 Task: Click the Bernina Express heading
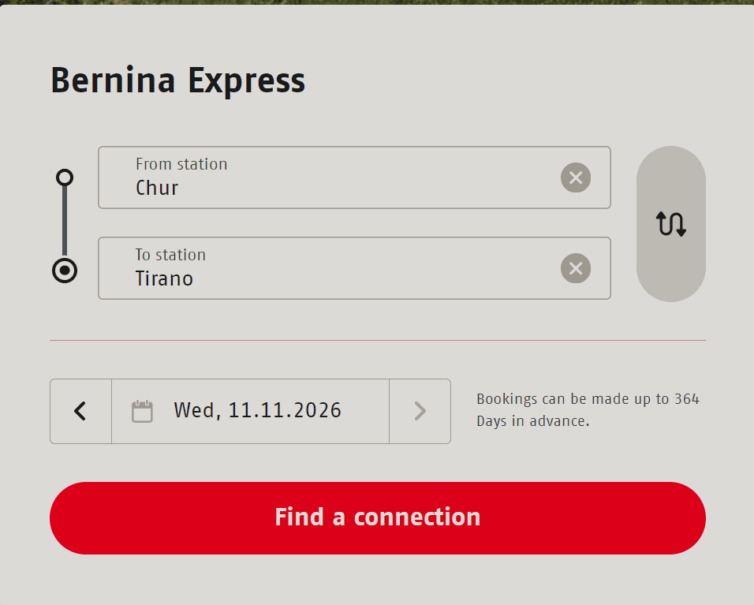(177, 80)
